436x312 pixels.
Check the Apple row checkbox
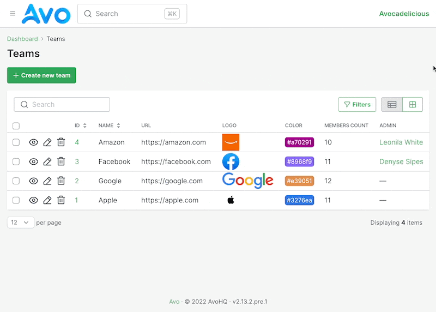[16, 200]
